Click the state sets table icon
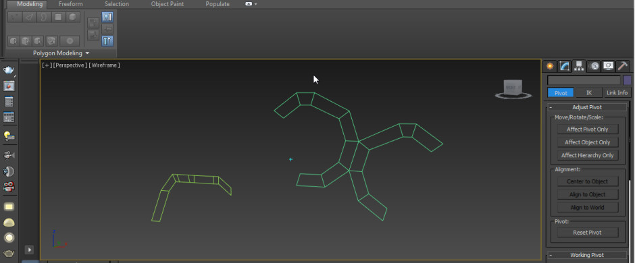635x263 pixels. (9, 117)
